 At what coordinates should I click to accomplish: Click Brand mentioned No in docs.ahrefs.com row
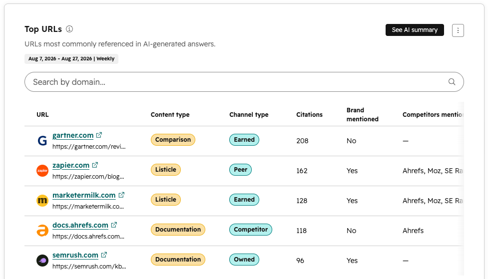(351, 231)
